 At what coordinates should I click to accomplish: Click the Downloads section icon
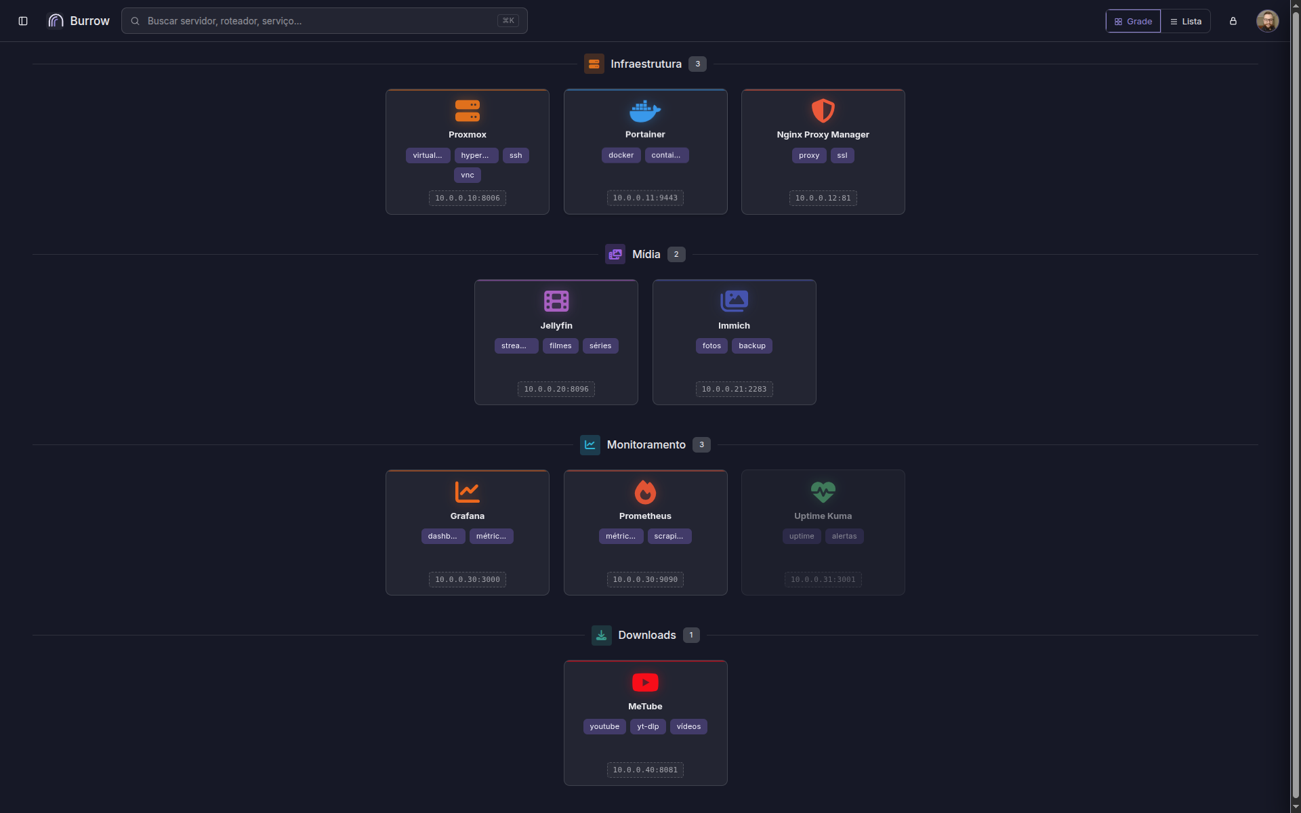pos(601,635)
